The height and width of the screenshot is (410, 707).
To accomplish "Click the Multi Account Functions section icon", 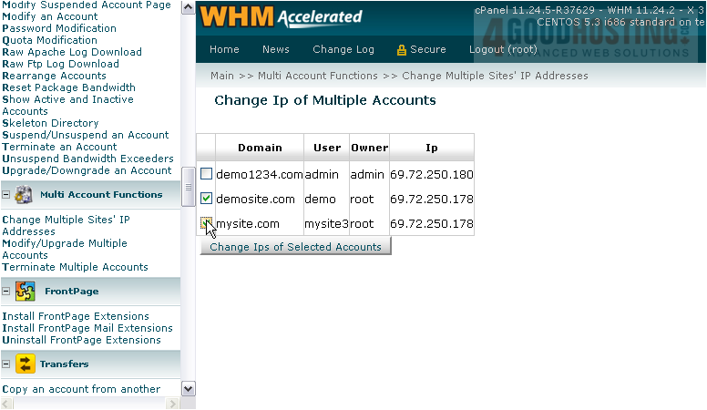I will point(25,194).
